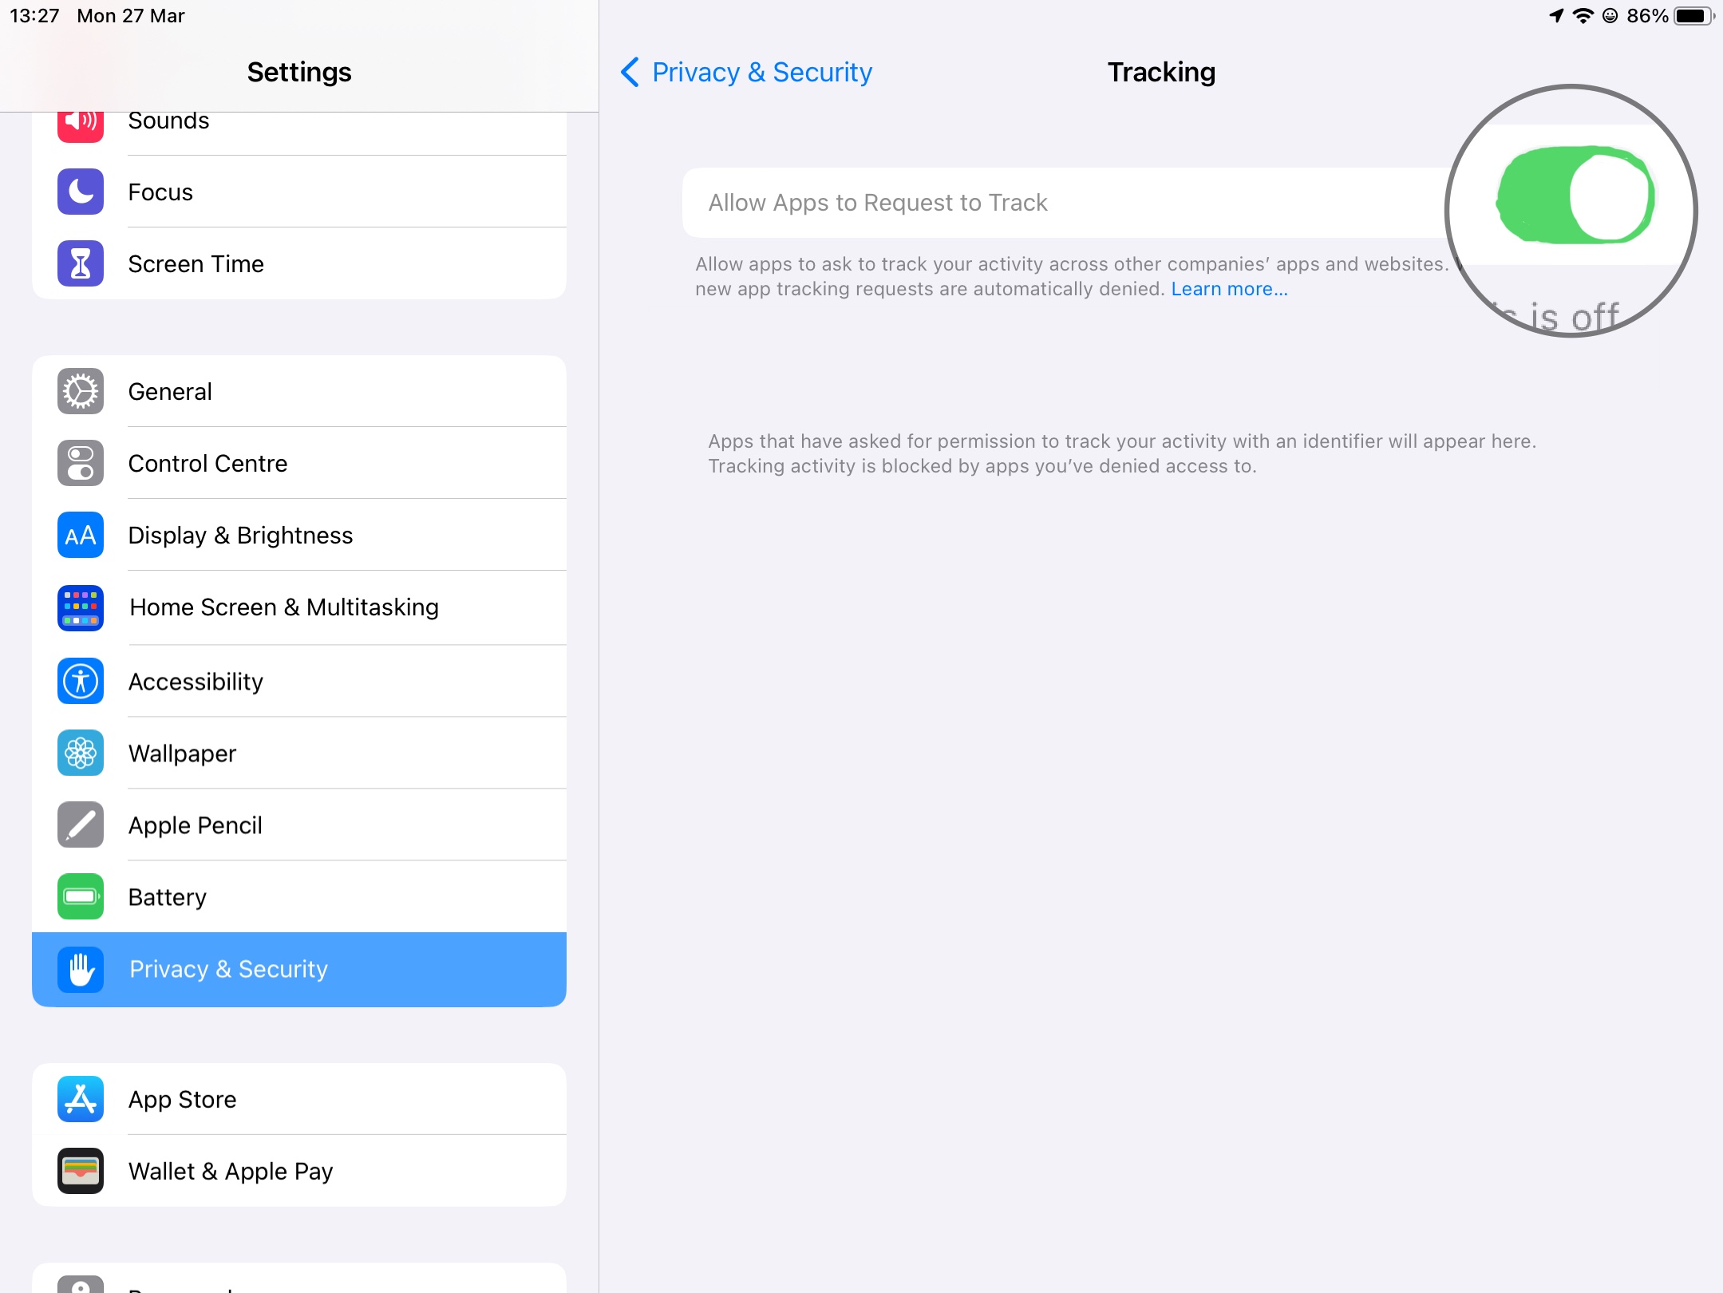
Task: Open Accessibility via its figure icon
Action: [x=81, y=681]
